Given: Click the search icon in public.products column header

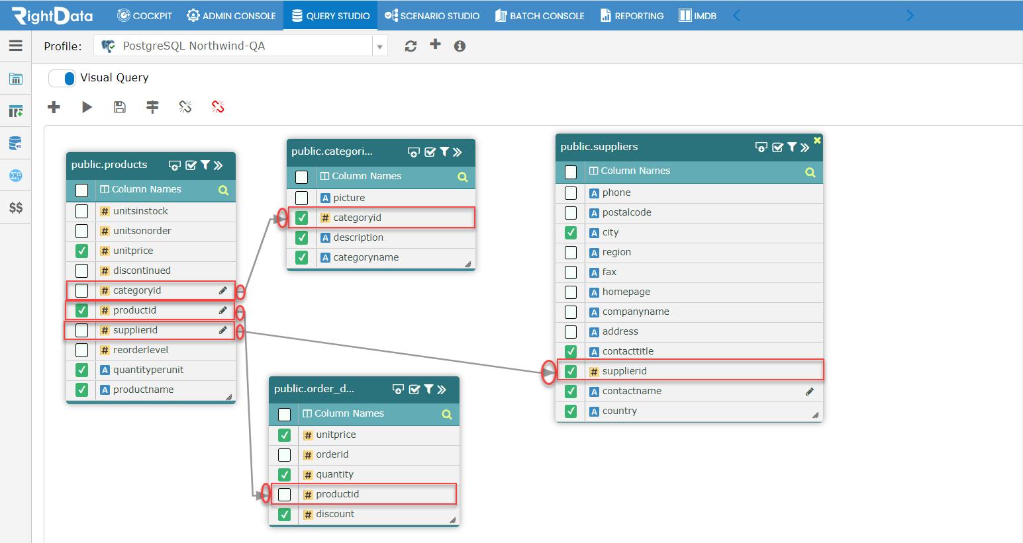Looking at the screenshot, I should point(224,190).
